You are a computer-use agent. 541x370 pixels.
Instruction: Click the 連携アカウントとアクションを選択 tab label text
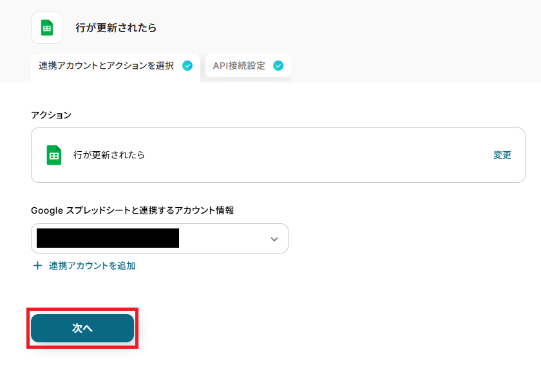[106, 66]
